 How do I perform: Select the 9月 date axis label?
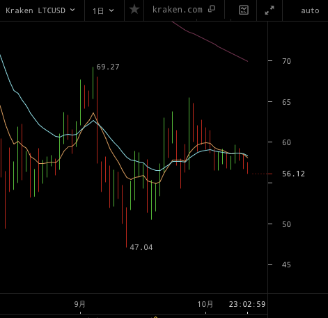80,304
